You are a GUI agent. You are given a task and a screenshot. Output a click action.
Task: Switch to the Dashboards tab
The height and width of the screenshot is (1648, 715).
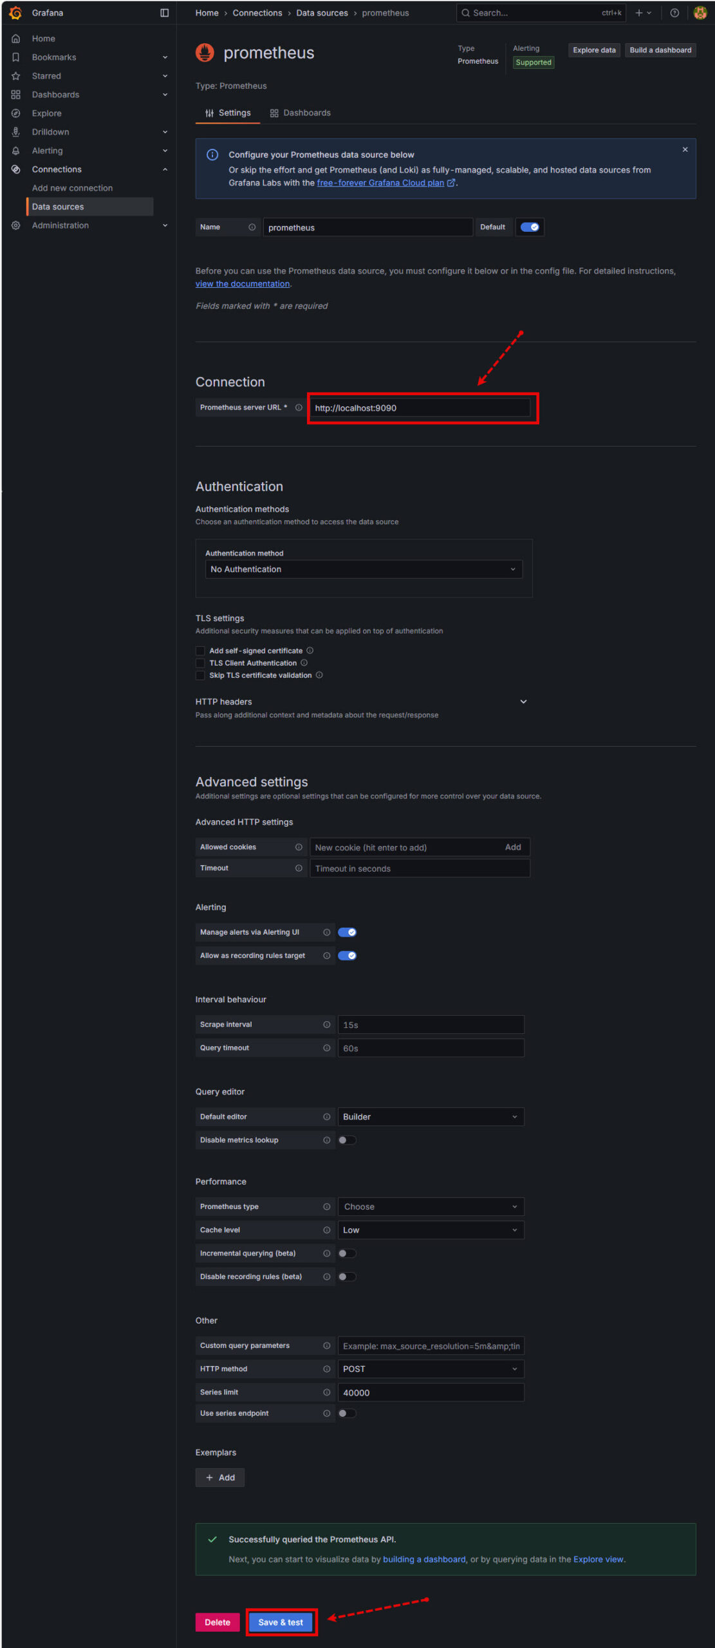pyautogui.click(x=300, y=113)
